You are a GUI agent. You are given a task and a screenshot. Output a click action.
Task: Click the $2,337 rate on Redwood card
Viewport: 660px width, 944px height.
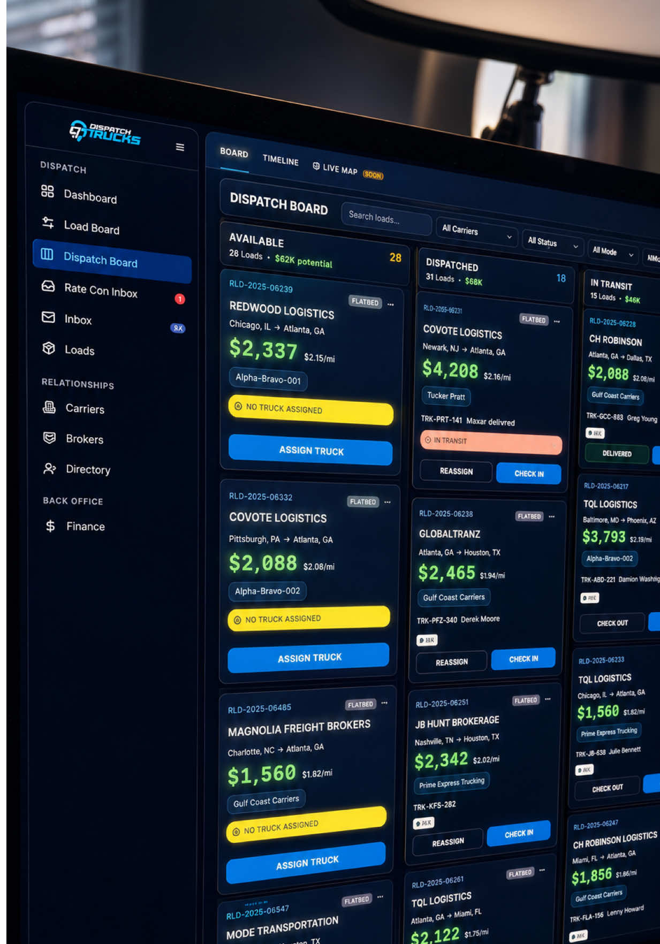click(x=263, y=349)
